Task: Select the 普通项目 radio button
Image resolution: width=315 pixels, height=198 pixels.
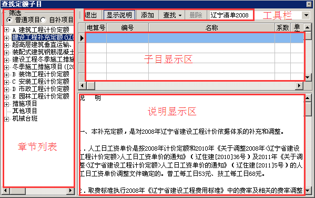Action: click(x=9, y=20)
